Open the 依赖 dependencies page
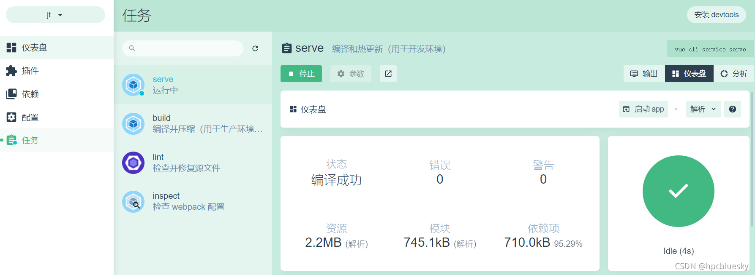Image resolution: width=755 pixels, height=275 pixels. pyautogui.click(x=57, y=94)
